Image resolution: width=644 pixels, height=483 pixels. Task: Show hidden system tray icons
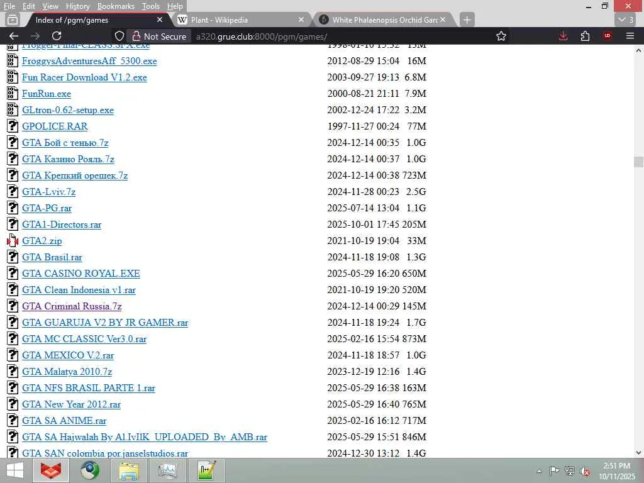[539, 472]
